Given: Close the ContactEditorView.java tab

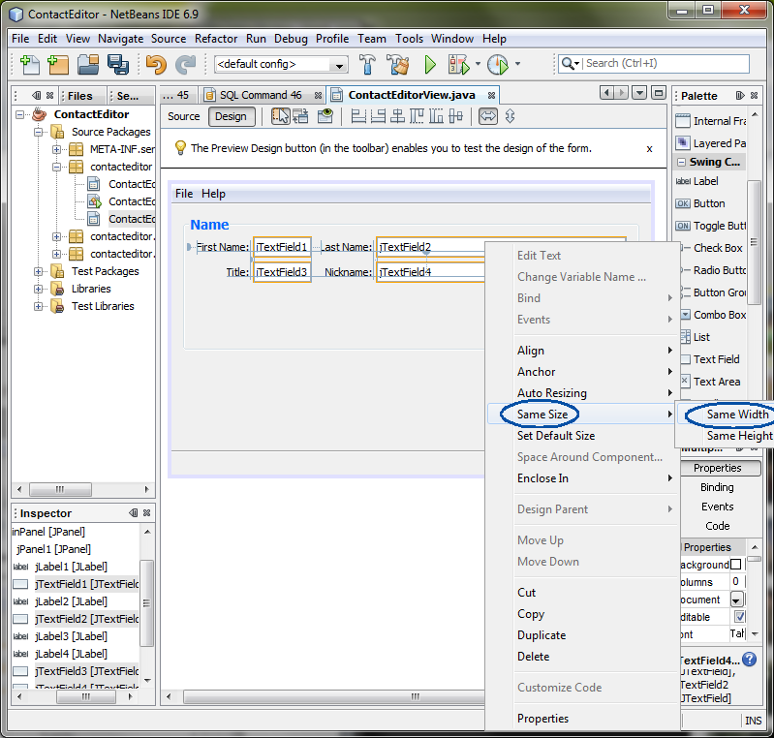Looking at the screenshot, I should point(491,95).
